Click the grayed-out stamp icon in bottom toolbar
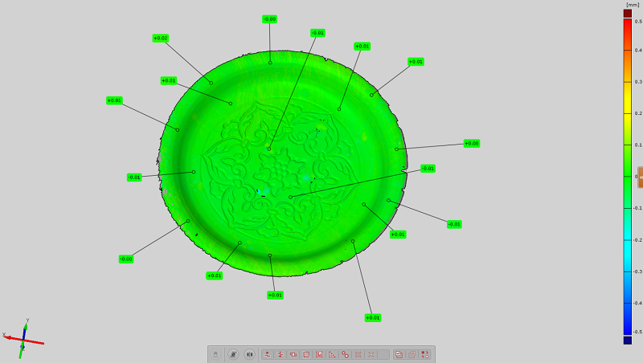643x363 pixels. click(x=215, y=354)
